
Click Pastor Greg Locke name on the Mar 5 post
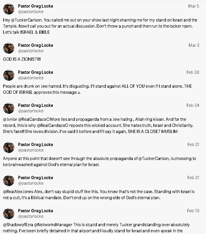[35, 6]
